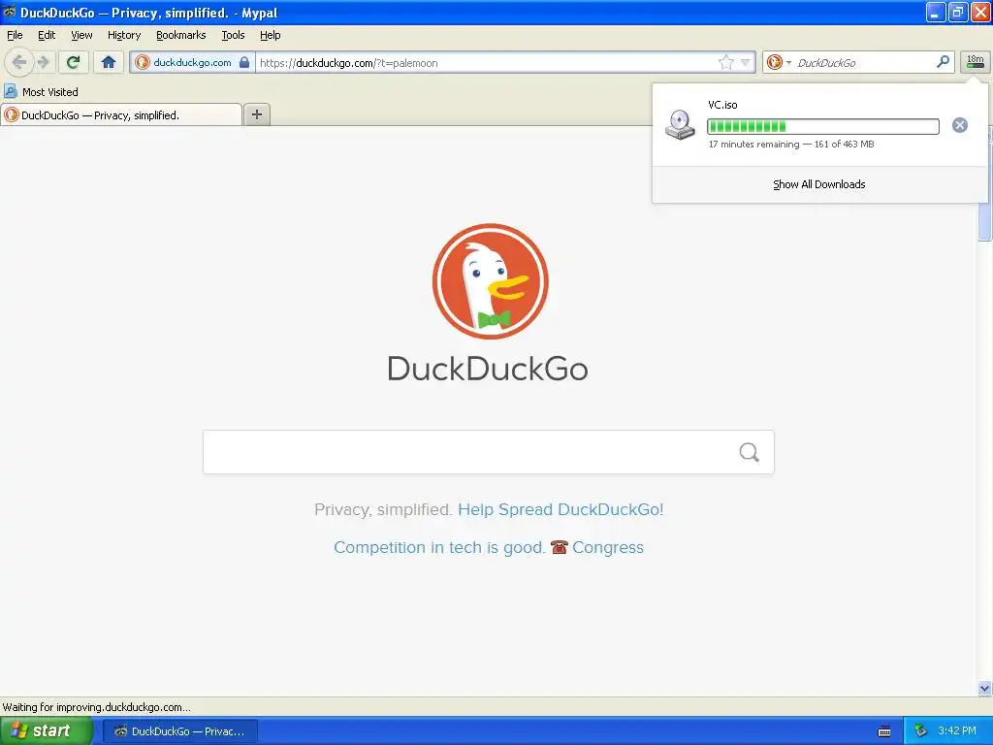Click the search magnifier on the page

[x=750, y=452]
